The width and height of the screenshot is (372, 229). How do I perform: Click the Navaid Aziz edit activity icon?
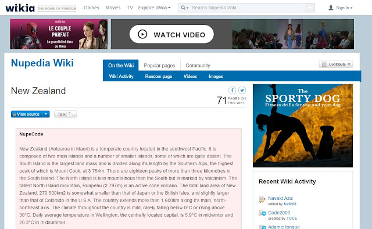[262, 199]
